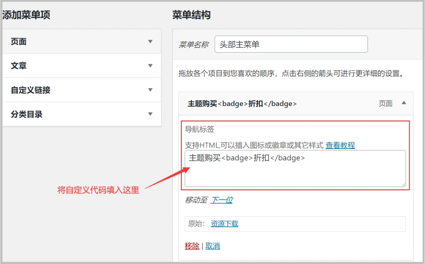The height and width of the screenshot is (264, 425).
Task: Click inside the 菜单名称 input field
Action: (291, 44)
